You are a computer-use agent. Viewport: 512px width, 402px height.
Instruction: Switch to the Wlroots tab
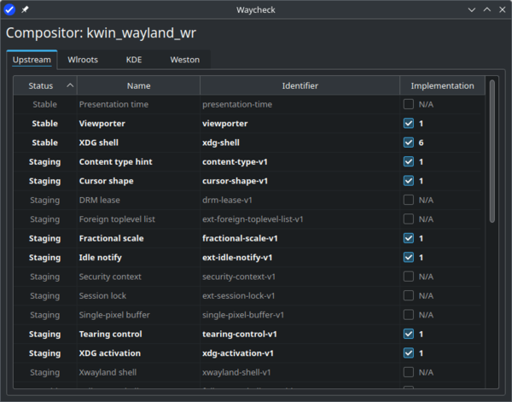[x=83, y=61]
